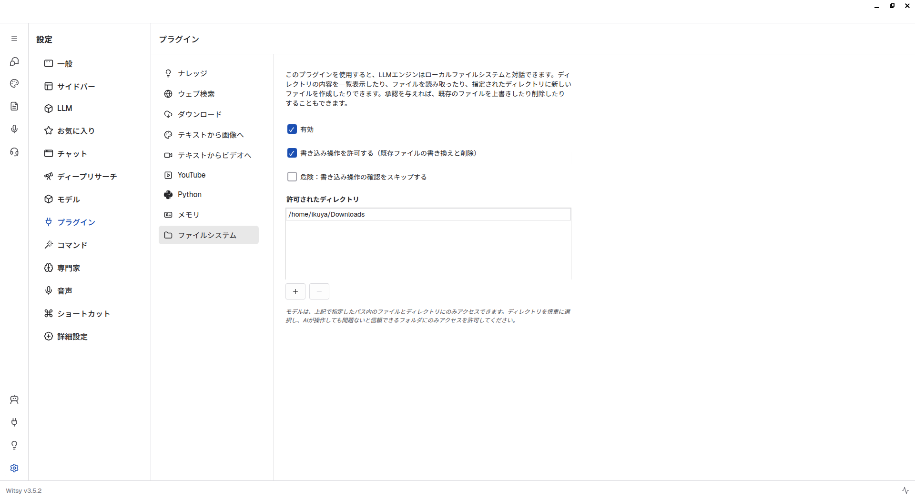The height and width of the screenshot is (499, 915).
Task: Open the headset voice mode icon
Action: [x=14, y=152]
